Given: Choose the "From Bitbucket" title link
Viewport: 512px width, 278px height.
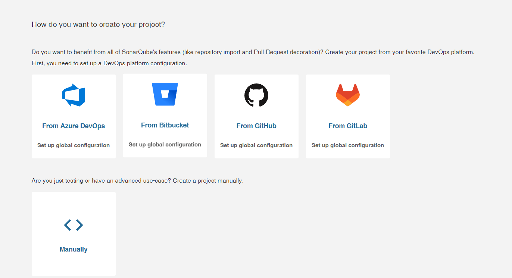Looking at the screenshot, I should [x=165, y=125].
